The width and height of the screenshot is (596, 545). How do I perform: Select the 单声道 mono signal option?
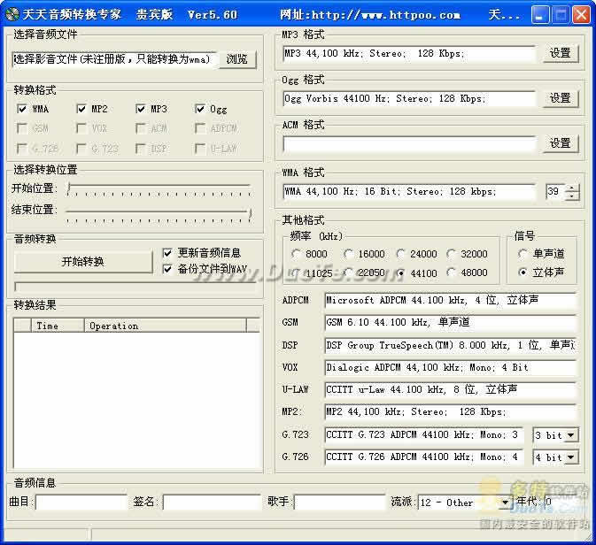(x=522, y=253)
